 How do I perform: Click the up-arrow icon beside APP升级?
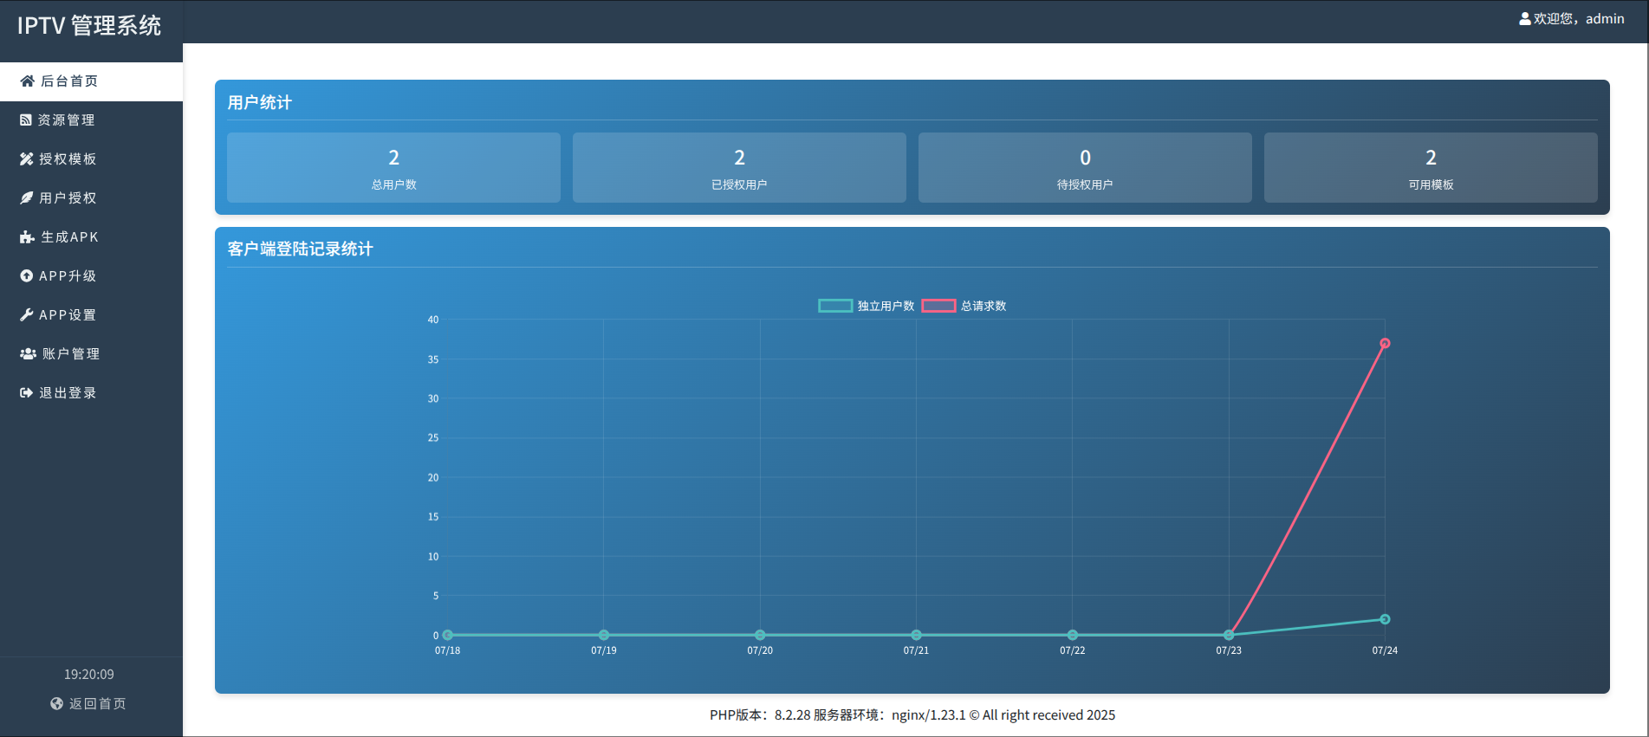[27, 276]
